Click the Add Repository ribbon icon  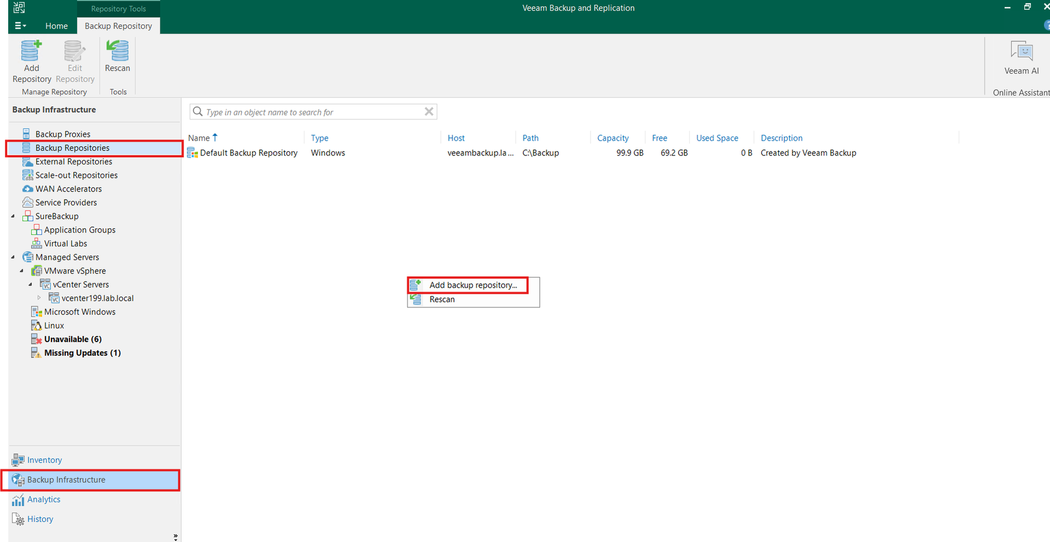pos(31,52)
